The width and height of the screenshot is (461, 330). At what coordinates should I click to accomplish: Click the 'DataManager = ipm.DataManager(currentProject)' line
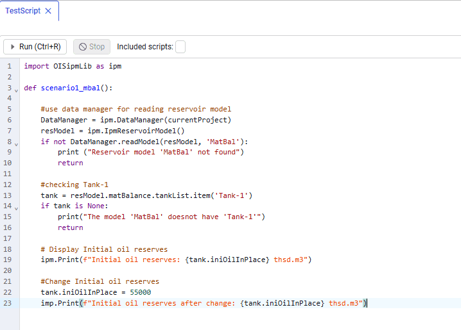pyautogui.click(x=136, y=120)
